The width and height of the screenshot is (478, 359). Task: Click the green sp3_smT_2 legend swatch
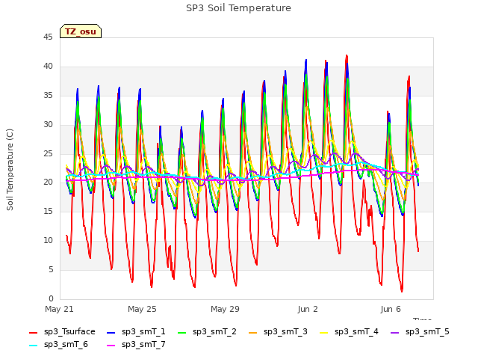[182, 332]
